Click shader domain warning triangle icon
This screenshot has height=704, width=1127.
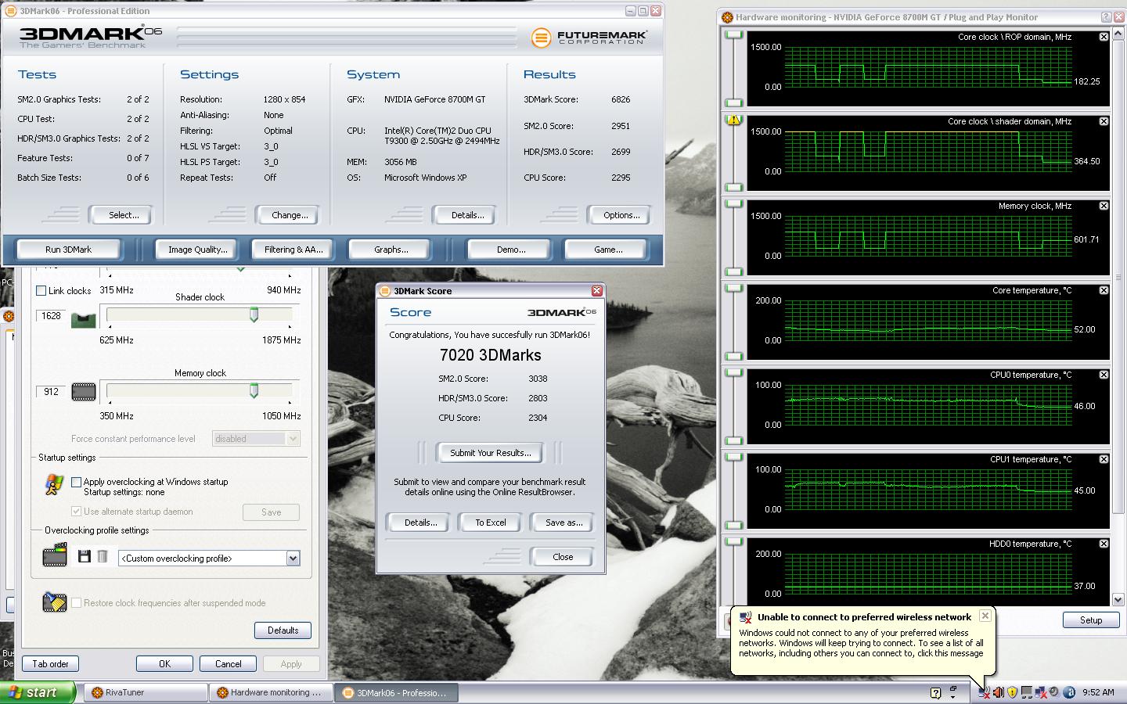click(733, 120)
